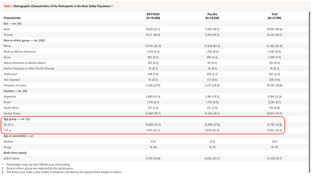Select the >55 yr row label
Viewport: 312px width, 179px height.
click(x=7, y=130)
